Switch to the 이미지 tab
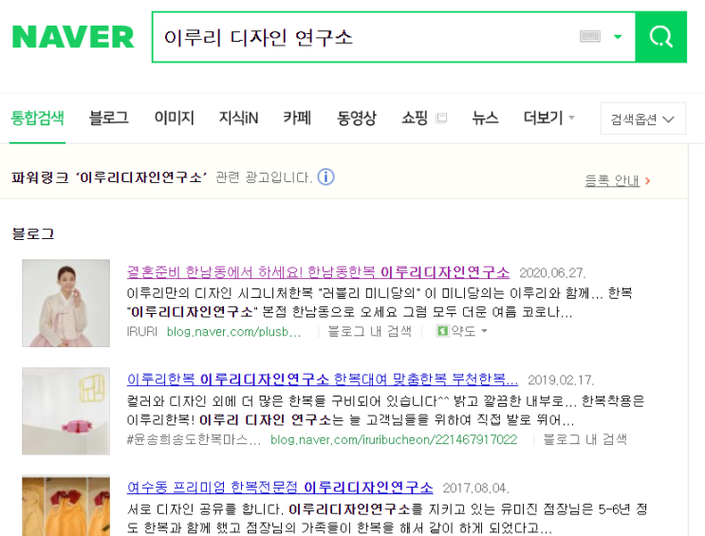The image size is (705, 536). [174, 118]
